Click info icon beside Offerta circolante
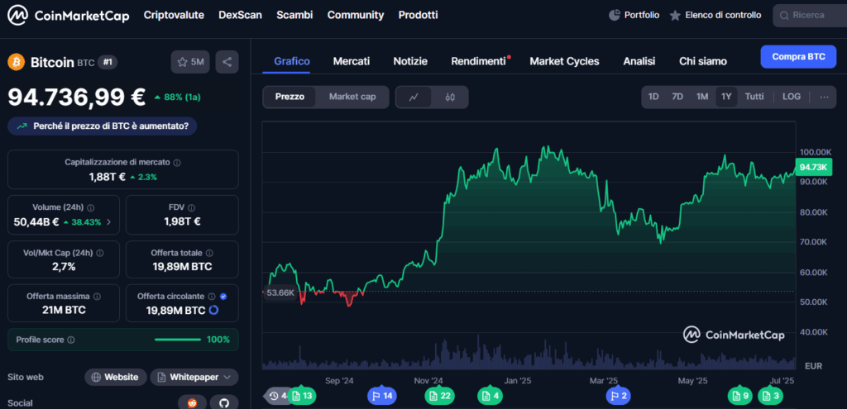The height and width of the screenshot is (409, 847). (x=212, y=297)
